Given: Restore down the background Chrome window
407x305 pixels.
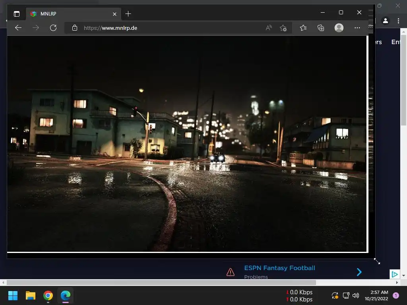Looking at the screenshot, I should pyautogui.click(x=380, y=6).
